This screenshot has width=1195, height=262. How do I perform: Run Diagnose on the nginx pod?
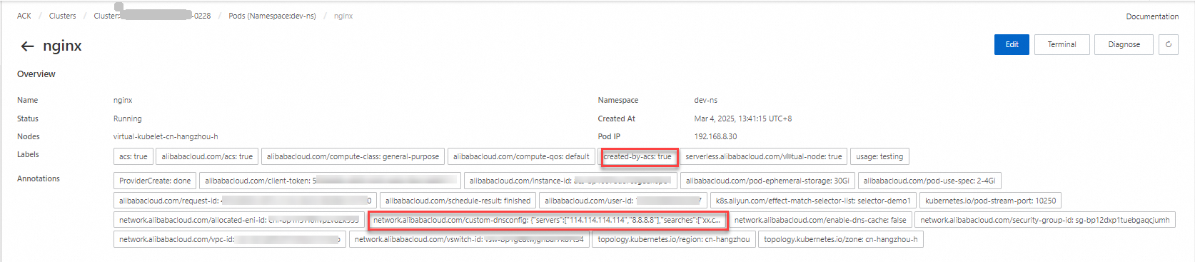coord(1124,44)
